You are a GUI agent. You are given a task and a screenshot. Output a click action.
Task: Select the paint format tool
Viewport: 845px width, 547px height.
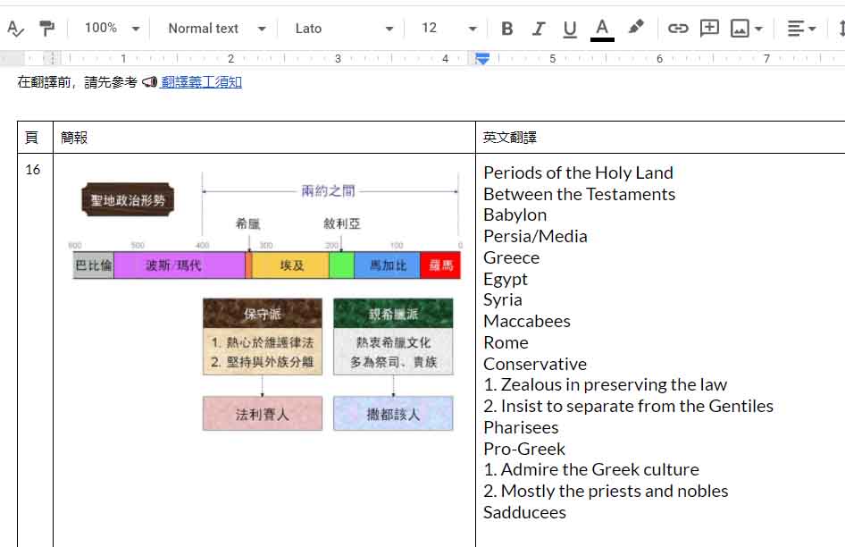46,29
